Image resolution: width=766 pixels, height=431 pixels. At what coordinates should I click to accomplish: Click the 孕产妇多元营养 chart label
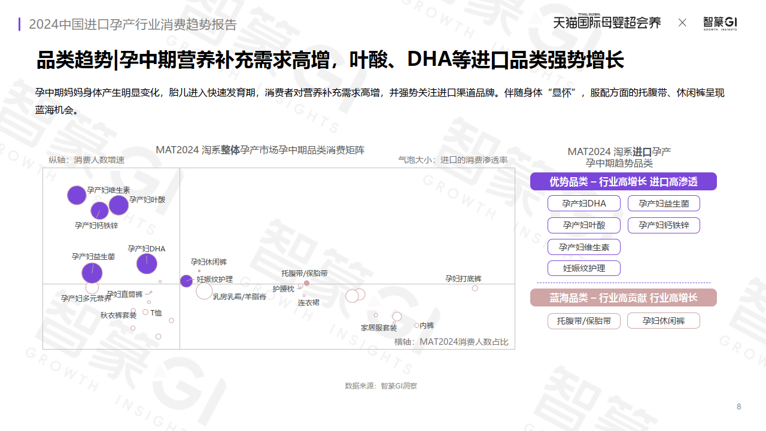pyautogui.click(x=86, y=298)
